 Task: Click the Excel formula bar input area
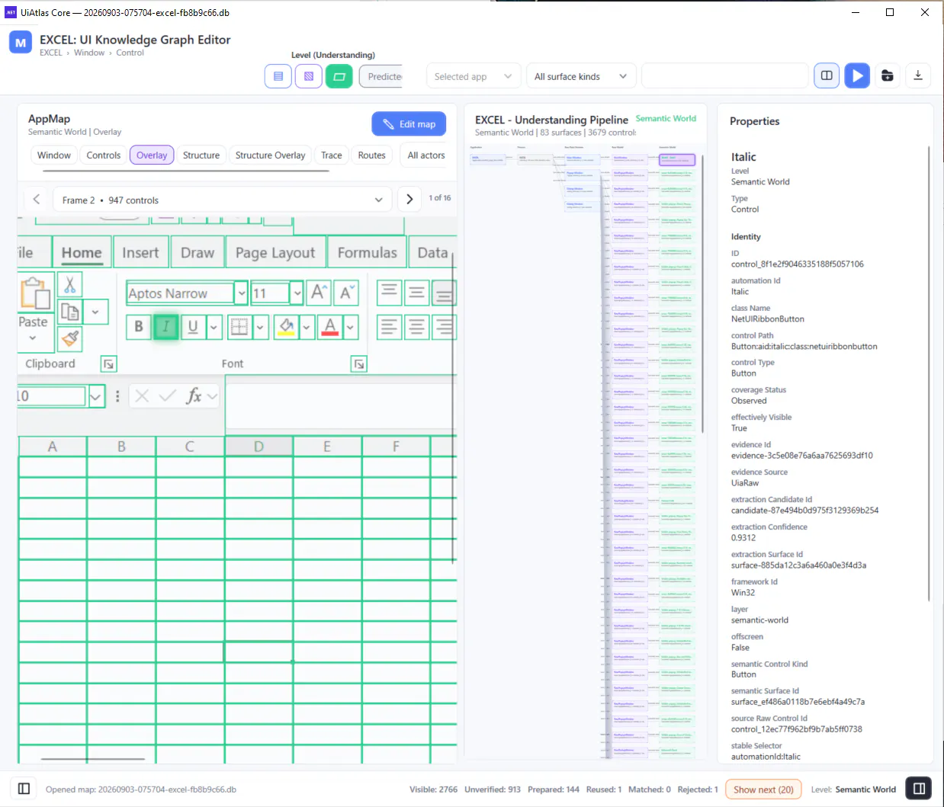coord(341,406)
